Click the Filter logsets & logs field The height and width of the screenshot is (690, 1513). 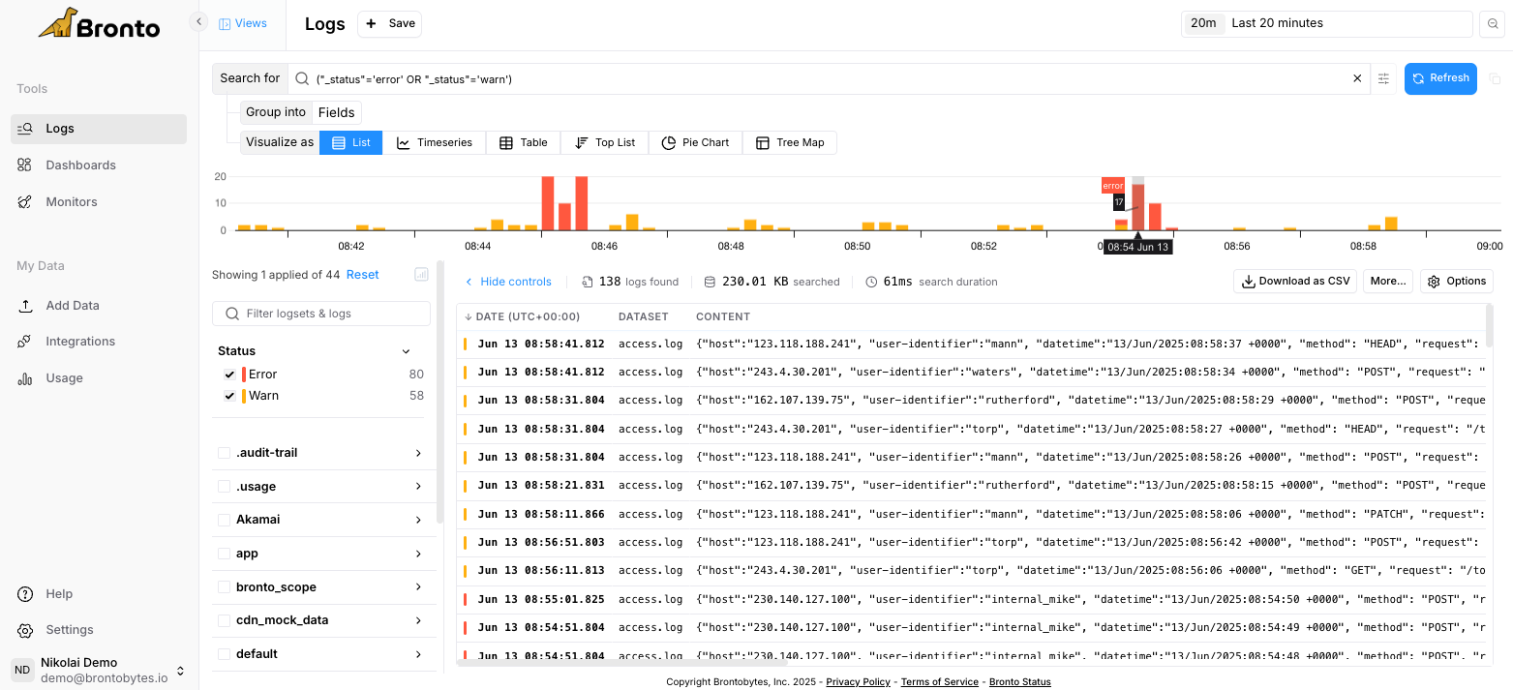point(321,314)
